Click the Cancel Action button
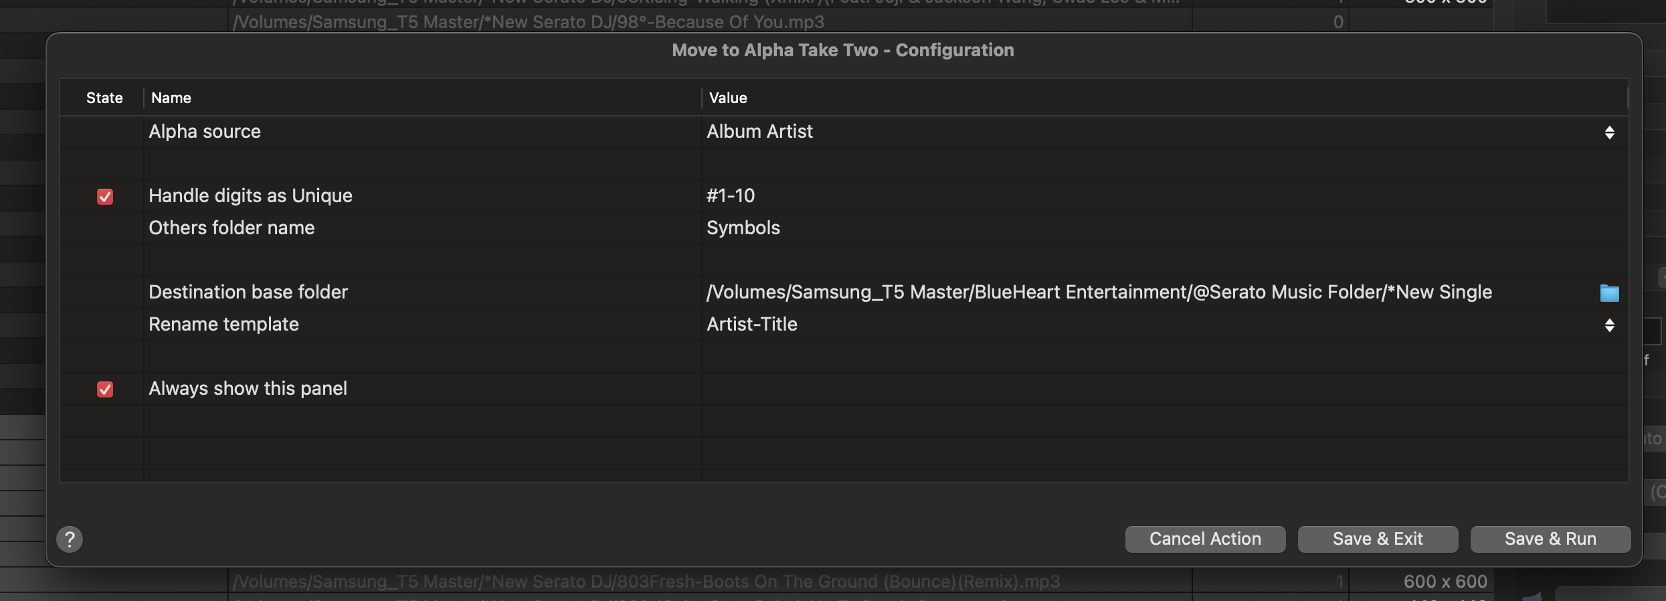This screenshot has height=601, width=1666. (1205, 539)
